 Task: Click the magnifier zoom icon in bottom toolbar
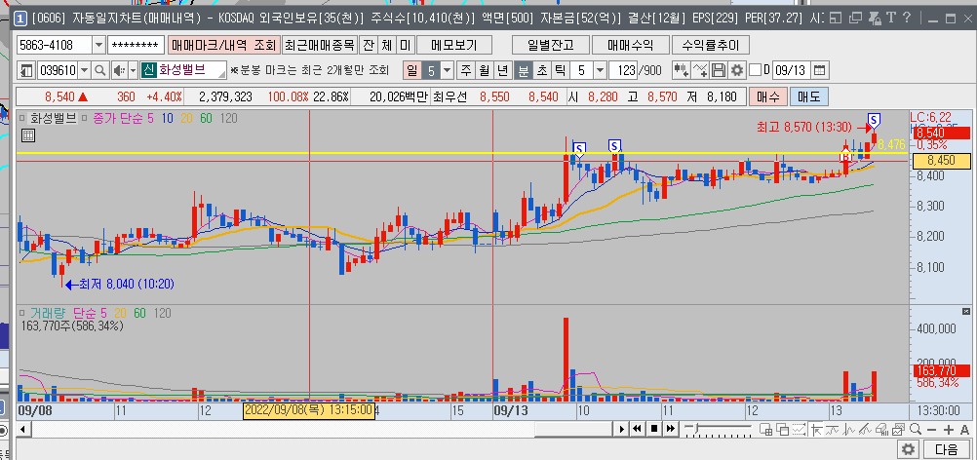pos(916,428)
